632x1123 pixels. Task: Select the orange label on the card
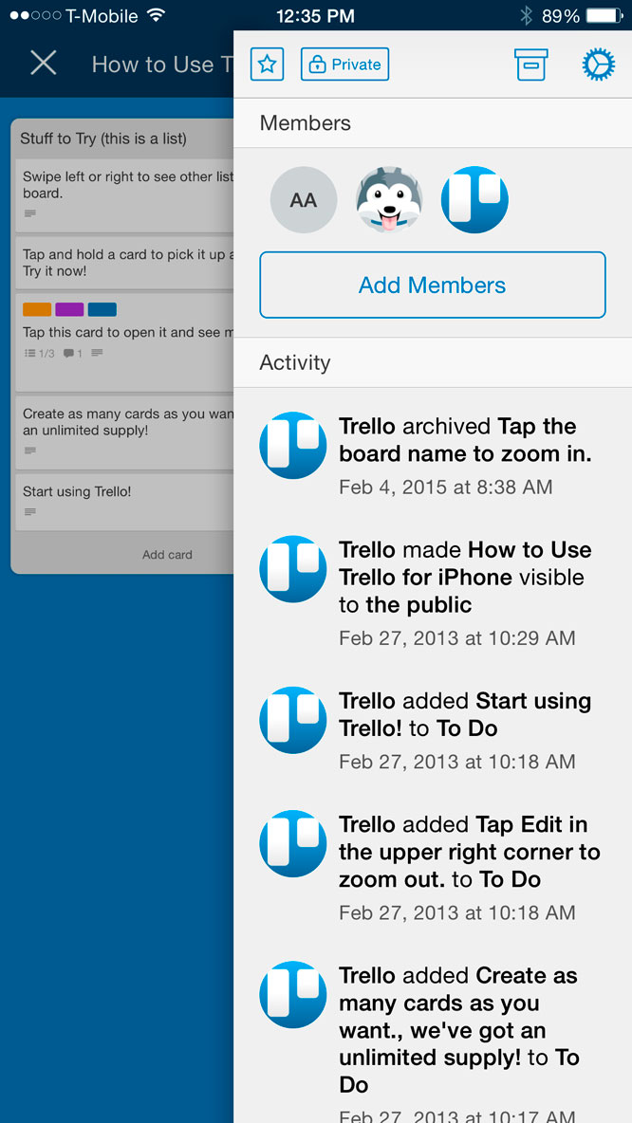[37, 309]
